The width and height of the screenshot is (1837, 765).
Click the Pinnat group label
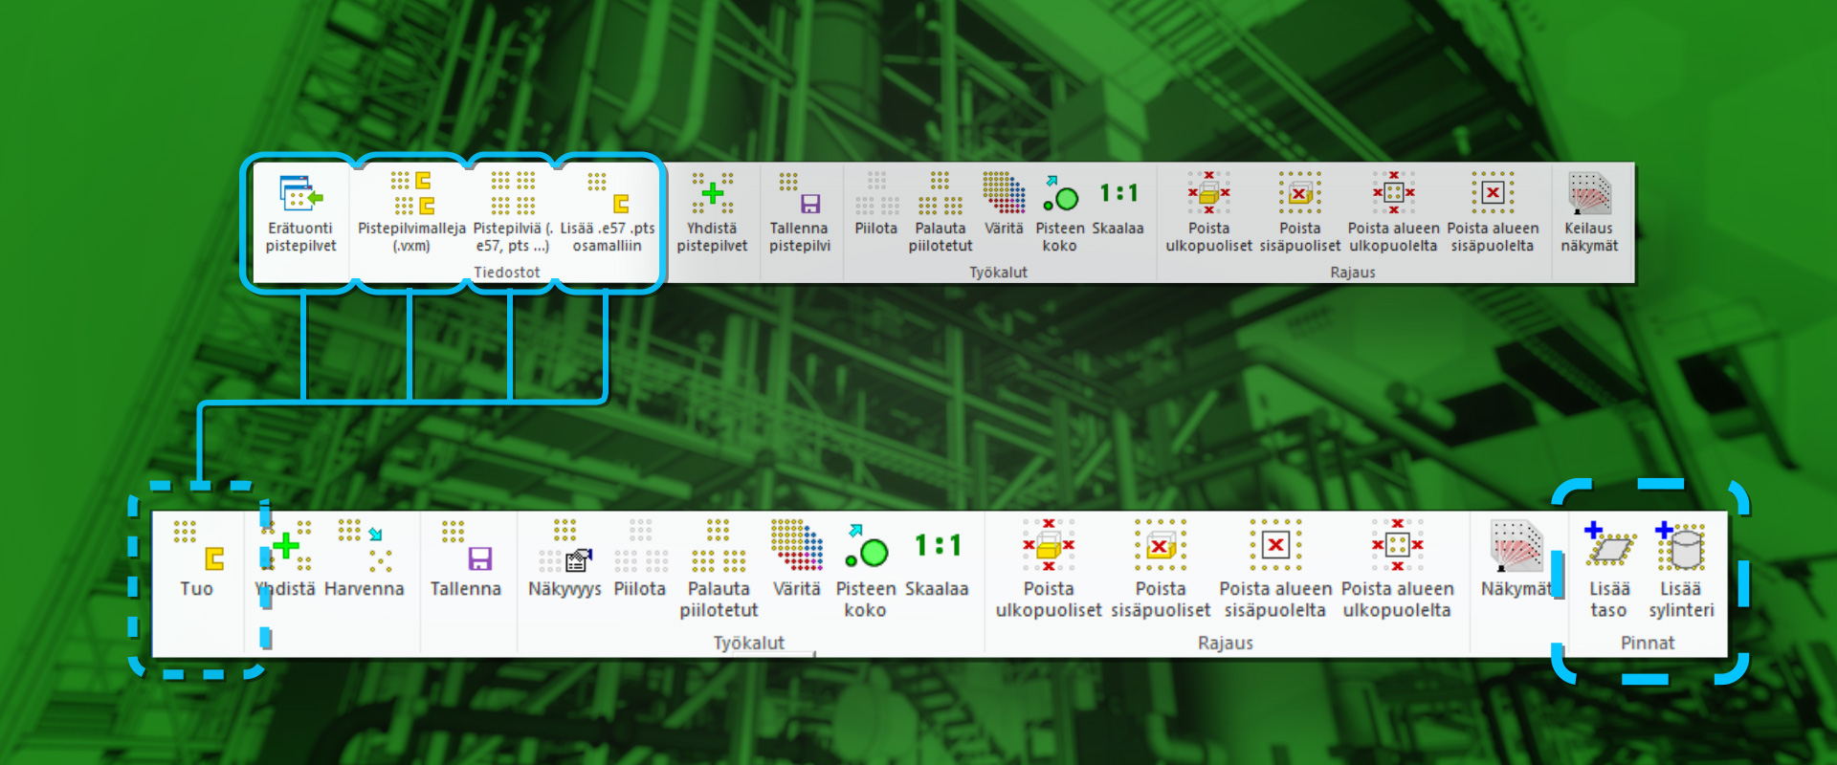coord(1647,644)
